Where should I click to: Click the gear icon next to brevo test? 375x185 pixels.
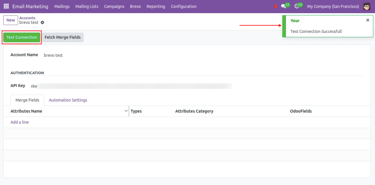coord(42,23)
